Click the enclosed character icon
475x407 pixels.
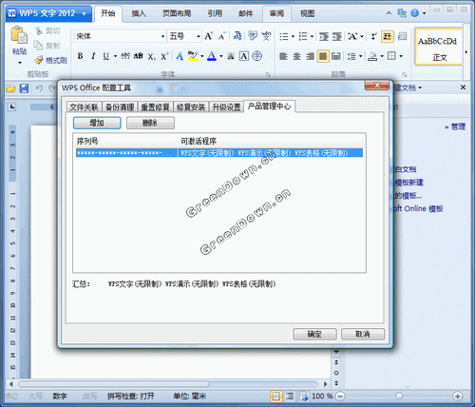(256, 56)
